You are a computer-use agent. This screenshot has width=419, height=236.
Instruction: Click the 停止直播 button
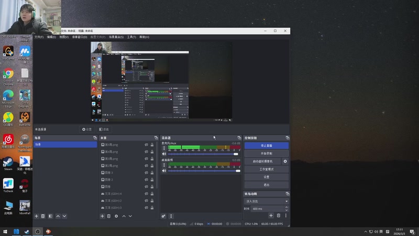tap(267, 146)
